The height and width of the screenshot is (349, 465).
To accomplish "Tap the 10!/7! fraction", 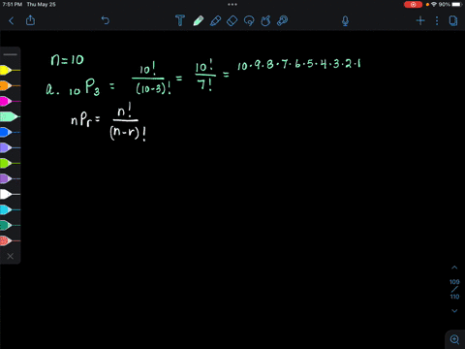I will [x=204, y=76].
